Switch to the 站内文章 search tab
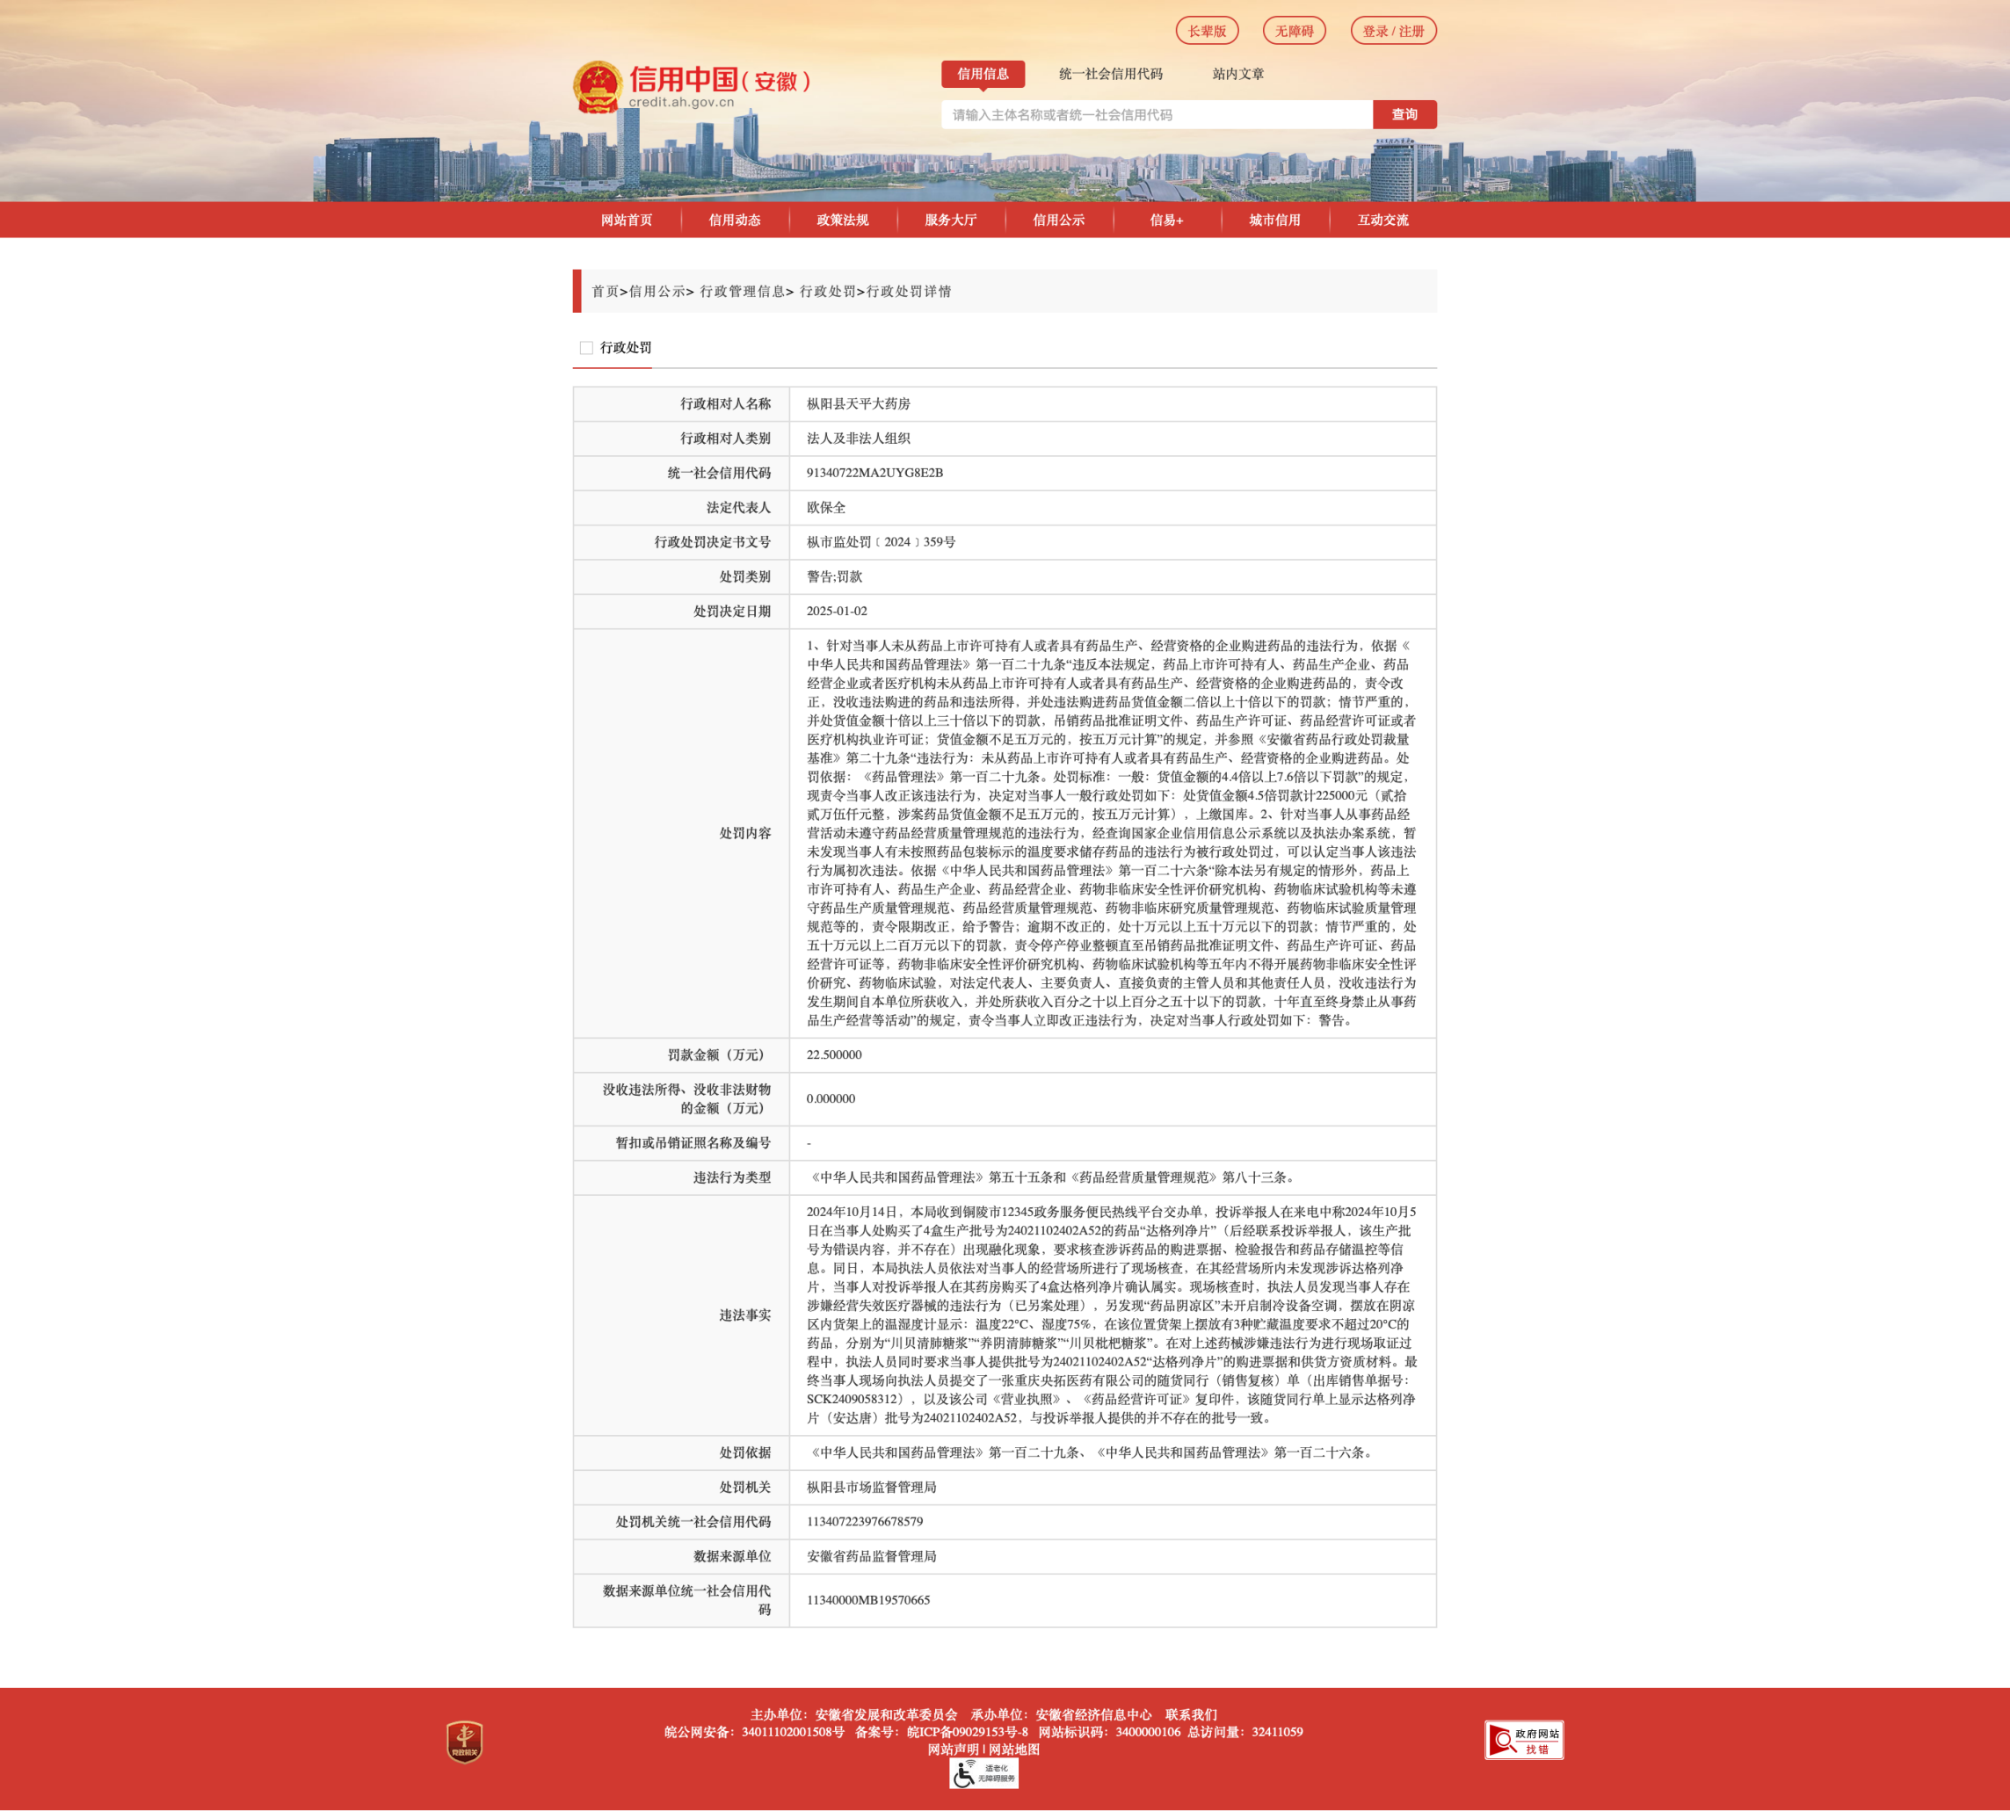Screen dimensions: 2010x1811 (1237, 74)
